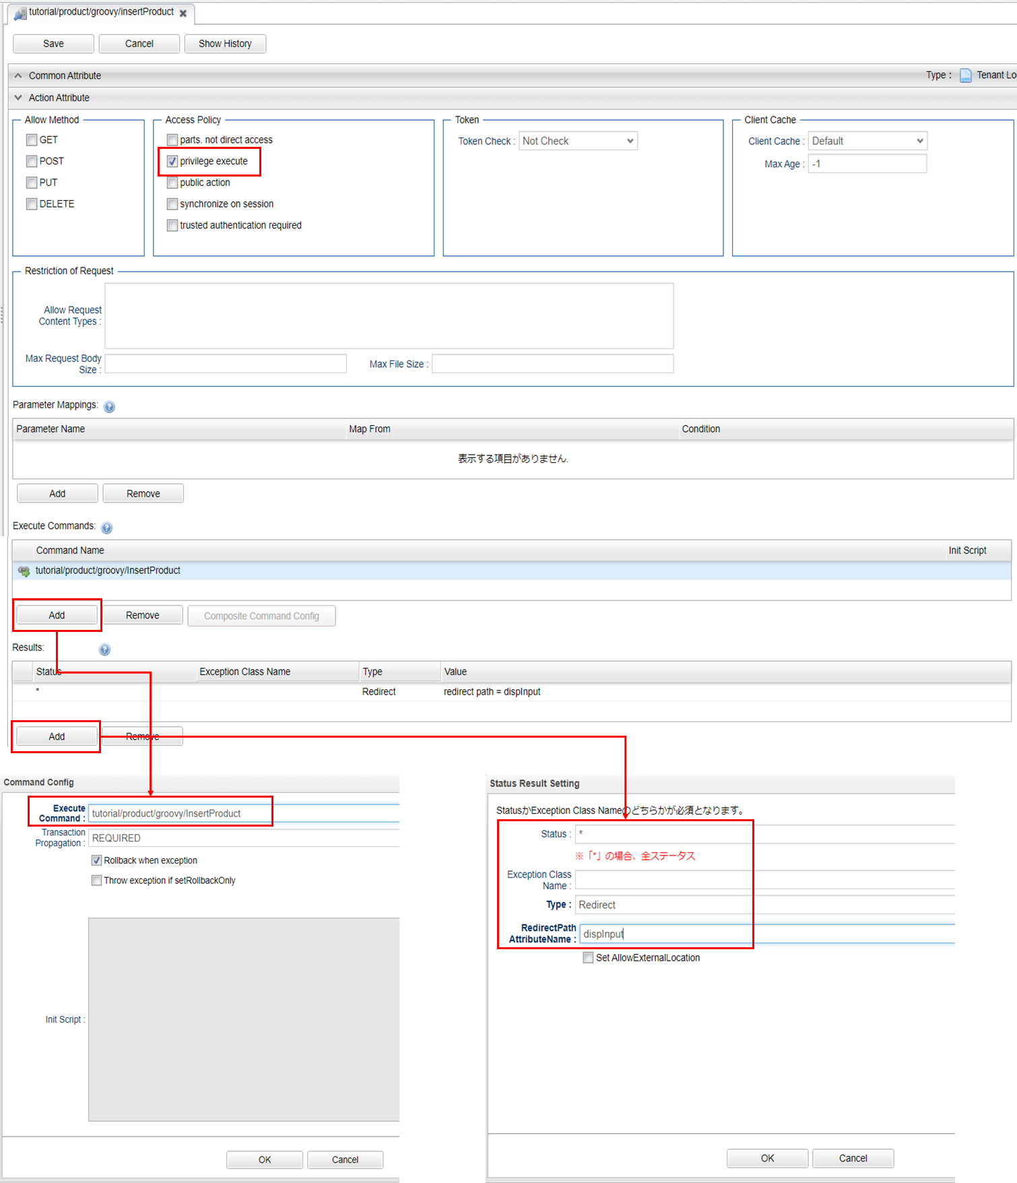Screen dimensions: 1017x1183
Task: Check the DELETE allow method
Action: tap(32, 203)
